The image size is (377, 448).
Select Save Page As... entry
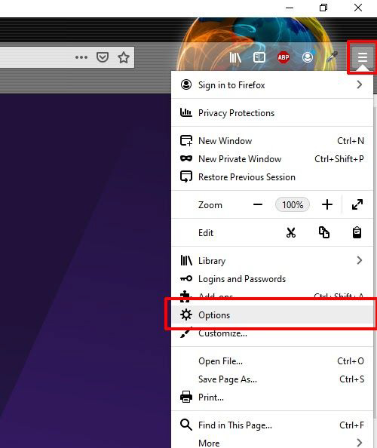click(x=272, y=379)
